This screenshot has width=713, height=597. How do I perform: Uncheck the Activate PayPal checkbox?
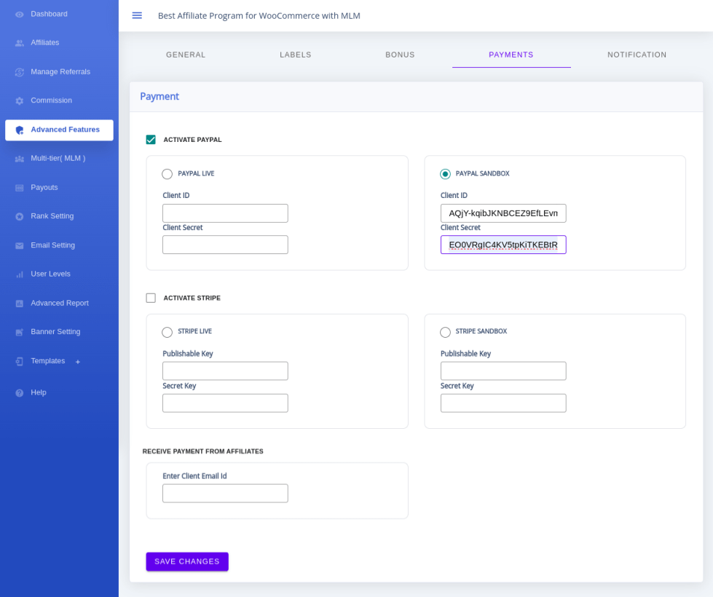pyautogui.click(x=151, y=140)
